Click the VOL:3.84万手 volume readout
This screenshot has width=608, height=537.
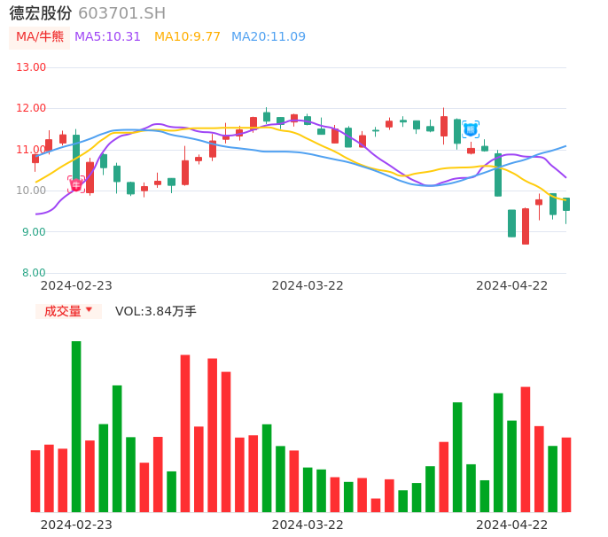click(x=156, y=311)
